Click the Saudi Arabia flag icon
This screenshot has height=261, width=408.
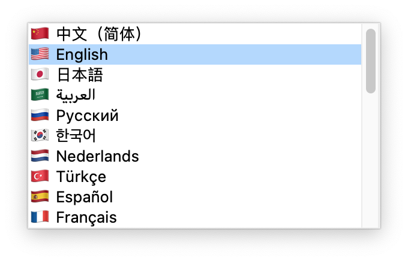pyautogui.click(x=40, y=95)
